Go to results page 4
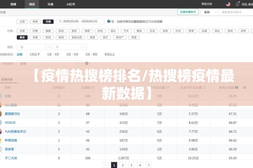This screenshot has width=253, height=168. [140, 165]
